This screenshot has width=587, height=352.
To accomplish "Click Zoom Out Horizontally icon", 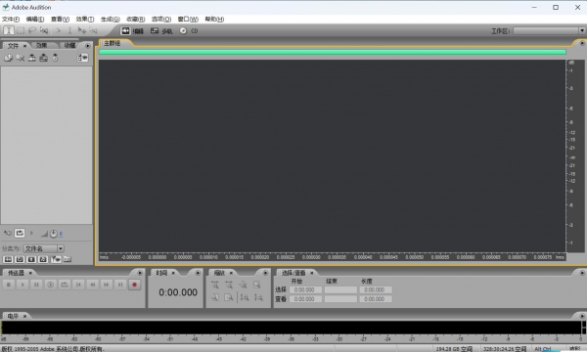I will click(229, 286).
